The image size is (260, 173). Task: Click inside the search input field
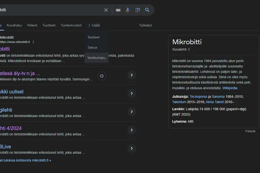[x=52, y=10]
